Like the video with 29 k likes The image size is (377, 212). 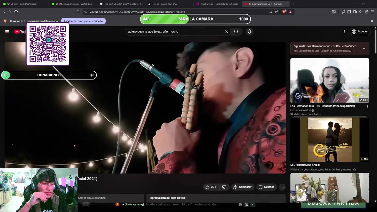211,187
